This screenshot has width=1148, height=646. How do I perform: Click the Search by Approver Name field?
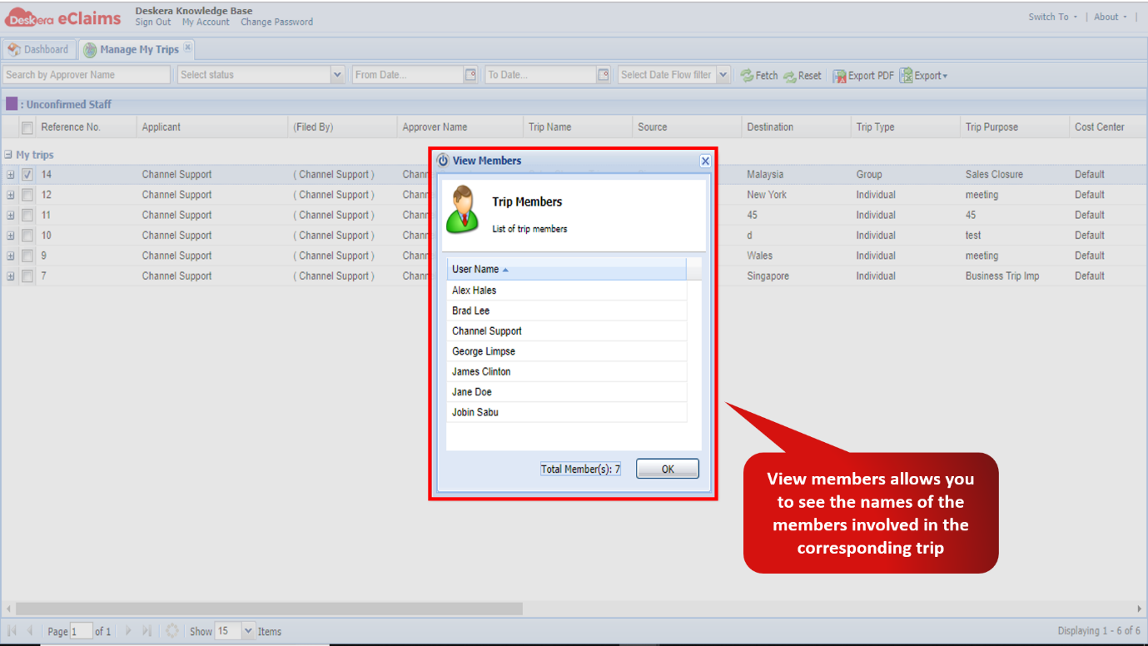tap(87, 75)
